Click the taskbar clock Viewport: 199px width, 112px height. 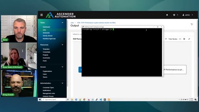tap(191, 100)
